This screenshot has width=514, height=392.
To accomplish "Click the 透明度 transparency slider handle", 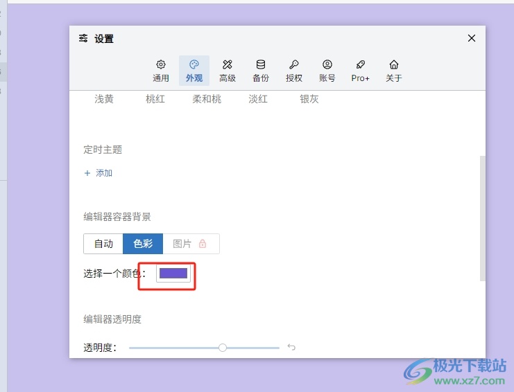I will (223, 348).
